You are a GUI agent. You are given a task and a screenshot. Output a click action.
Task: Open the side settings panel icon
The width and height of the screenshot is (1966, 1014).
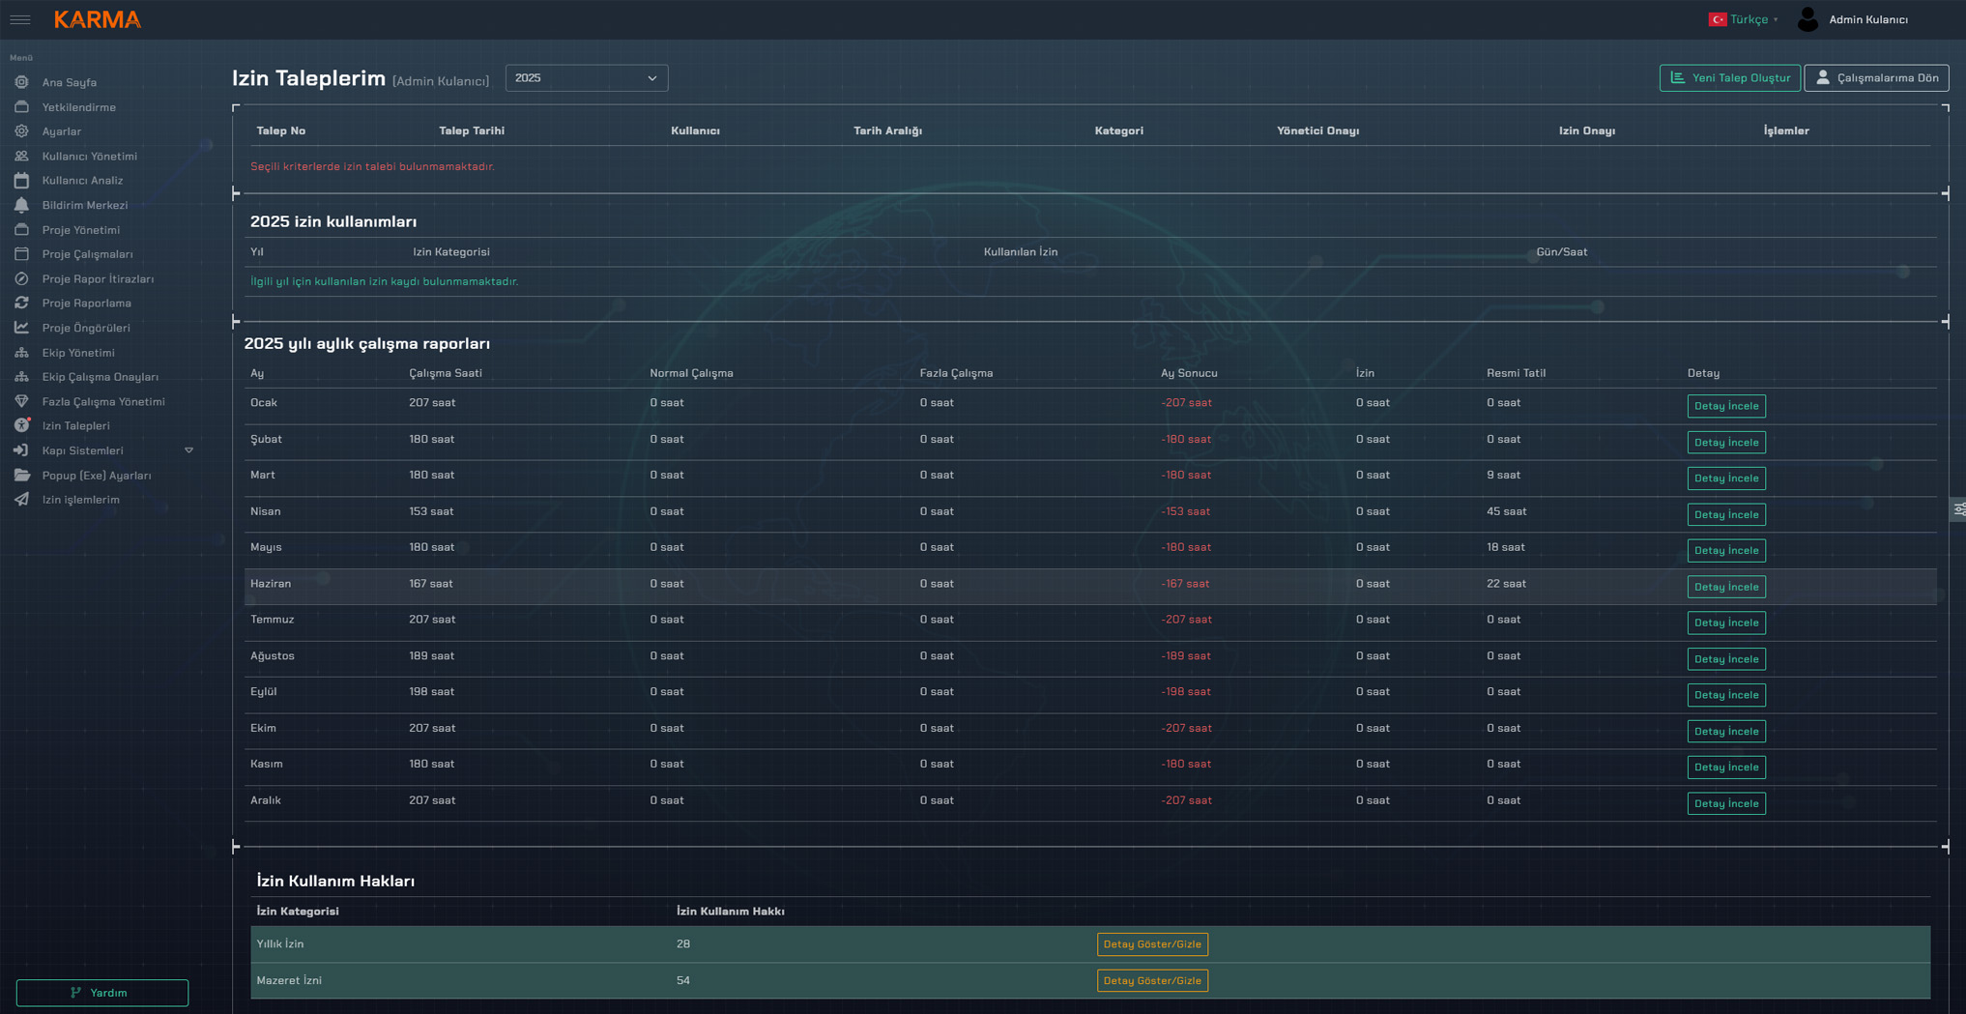[x=1958, y=509]
